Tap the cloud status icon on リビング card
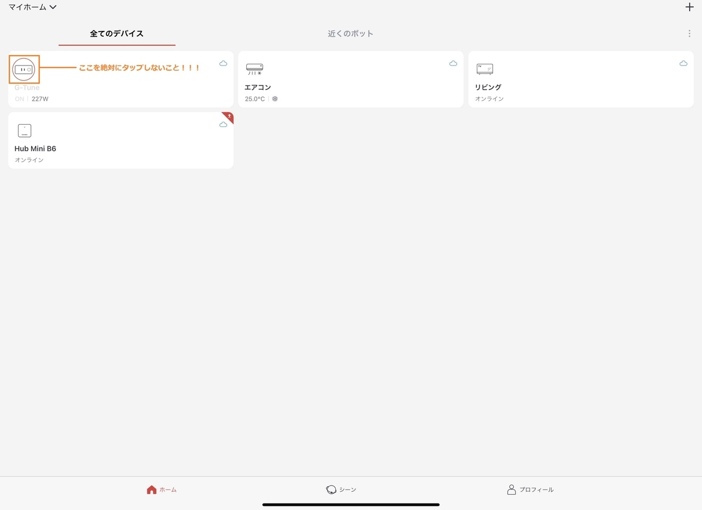Screen dimensions: 702x510 pos(683,63)
